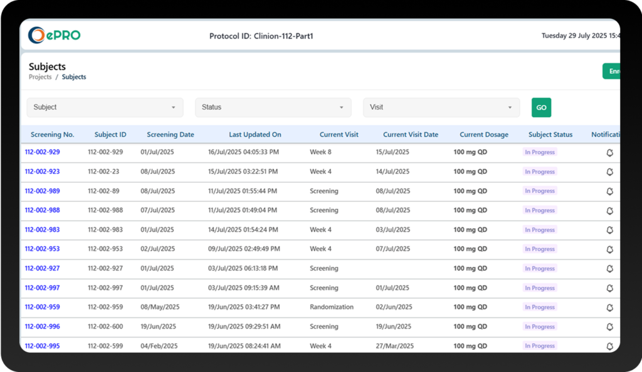Open the Visit filter dropdown

pos(441,107)
